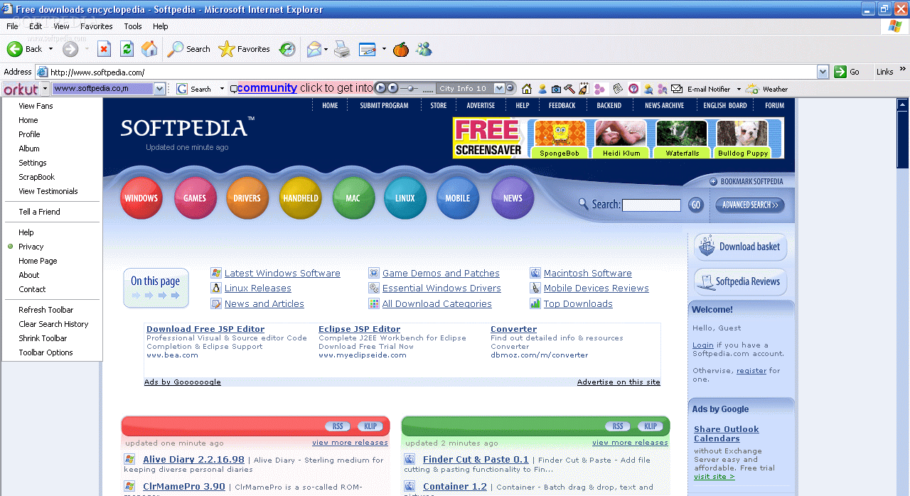The image size is (910, 496).
Task: Open the Download basket button
Action: pyautogui.click(x=740, y=247)
